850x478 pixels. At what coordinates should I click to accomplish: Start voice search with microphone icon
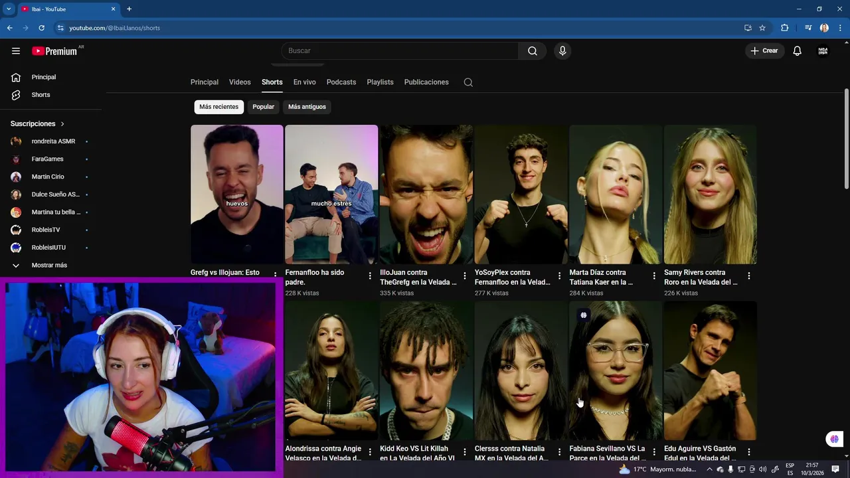pos(562,51)
